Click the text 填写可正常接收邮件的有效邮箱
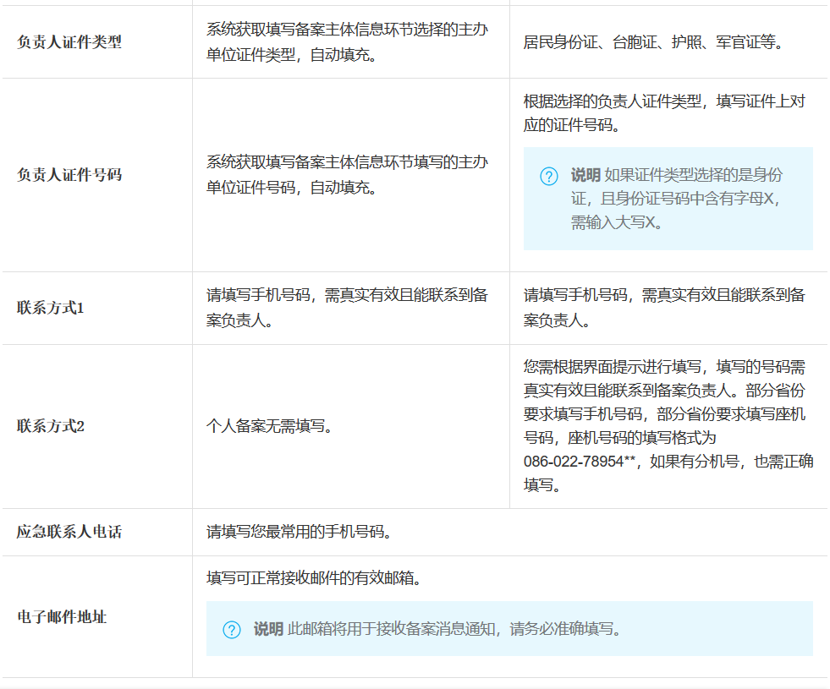 [x=314, y=579]
